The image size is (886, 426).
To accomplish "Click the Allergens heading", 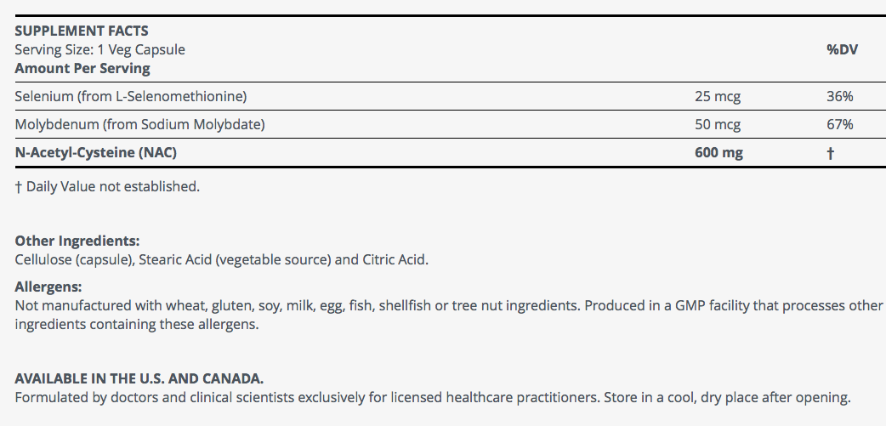I will (x=48, y=287).
